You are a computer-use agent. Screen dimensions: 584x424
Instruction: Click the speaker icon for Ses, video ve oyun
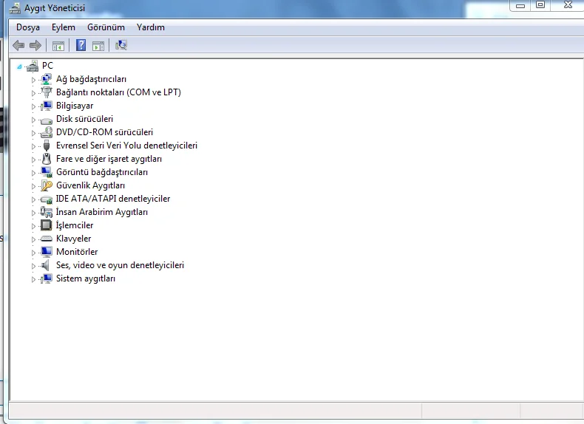point(45,265)
